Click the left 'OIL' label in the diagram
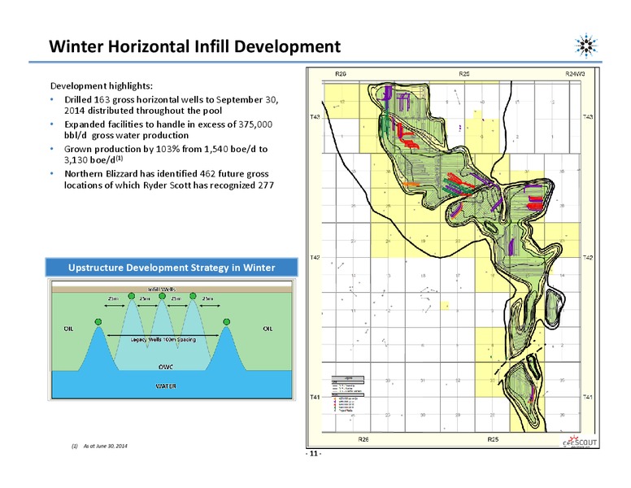 pos(69,329)
